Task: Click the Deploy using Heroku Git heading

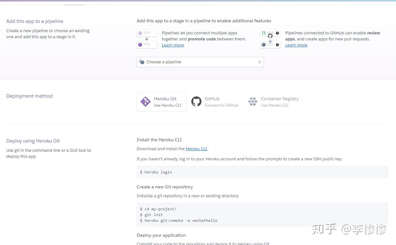Action: [x=33, y=141]
